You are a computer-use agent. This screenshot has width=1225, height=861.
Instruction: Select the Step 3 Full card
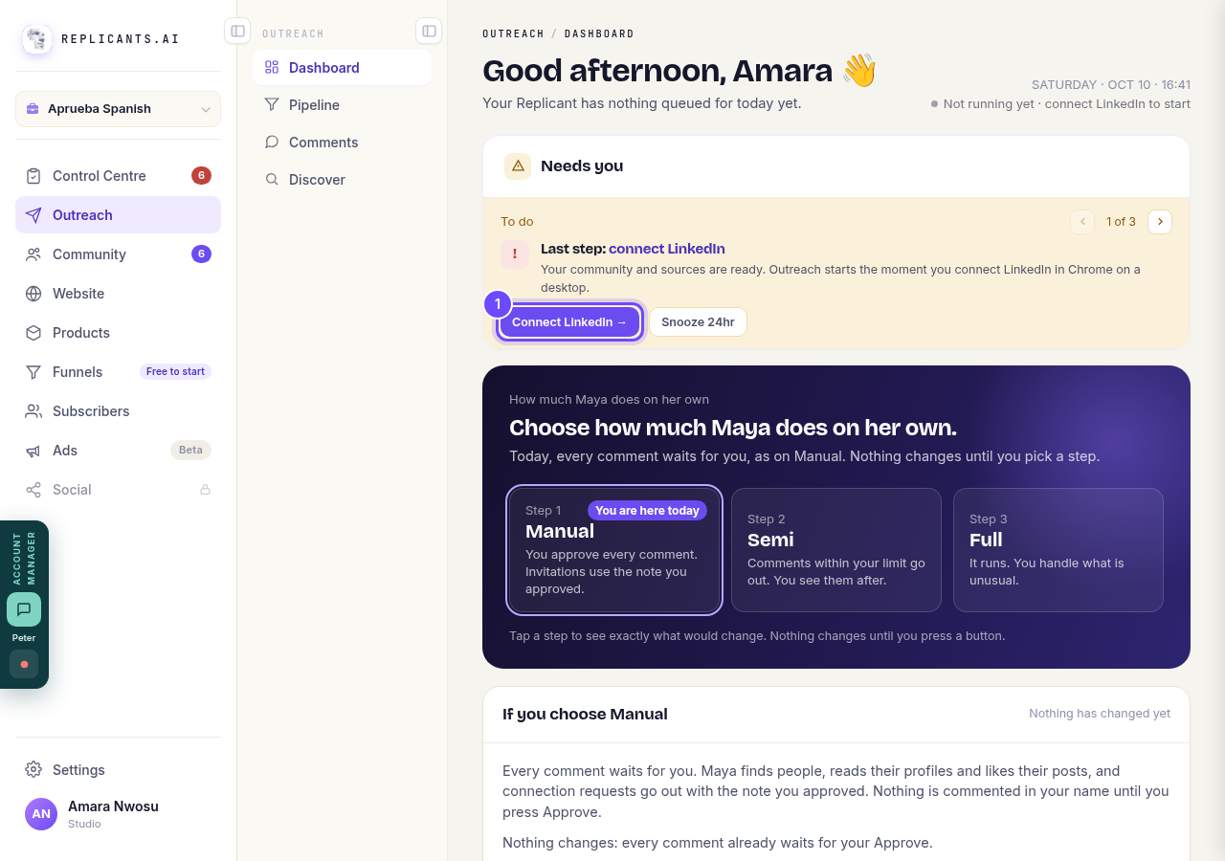coord(1058,550)
